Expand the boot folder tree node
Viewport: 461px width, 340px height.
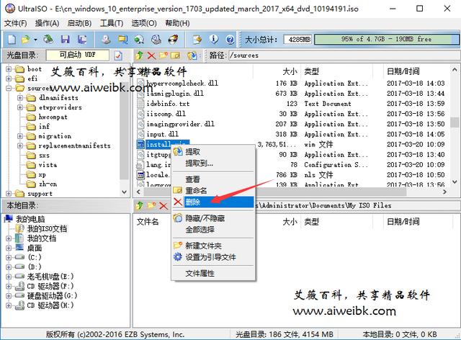(x=9, y=69)
